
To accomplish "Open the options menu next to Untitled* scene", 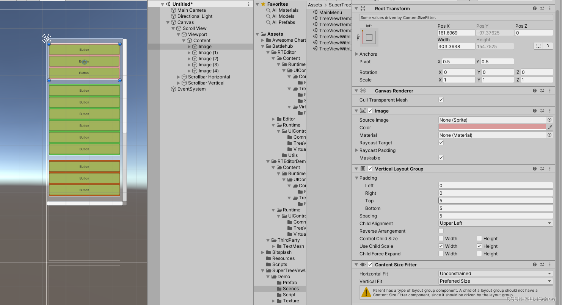I will point(249,3).
